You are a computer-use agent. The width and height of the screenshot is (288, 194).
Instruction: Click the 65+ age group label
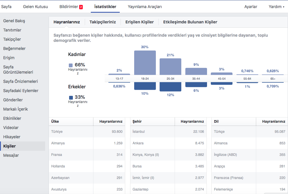tap(273, 79)
